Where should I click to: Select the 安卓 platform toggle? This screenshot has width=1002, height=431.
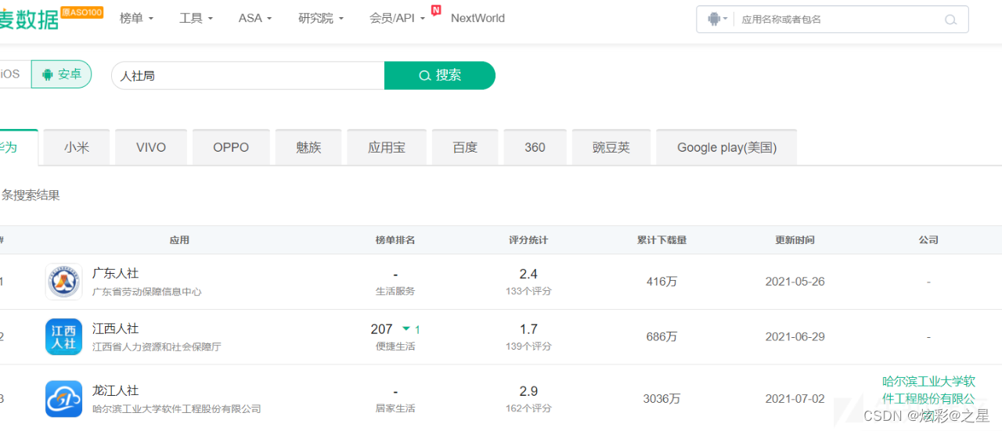point(62,74)
